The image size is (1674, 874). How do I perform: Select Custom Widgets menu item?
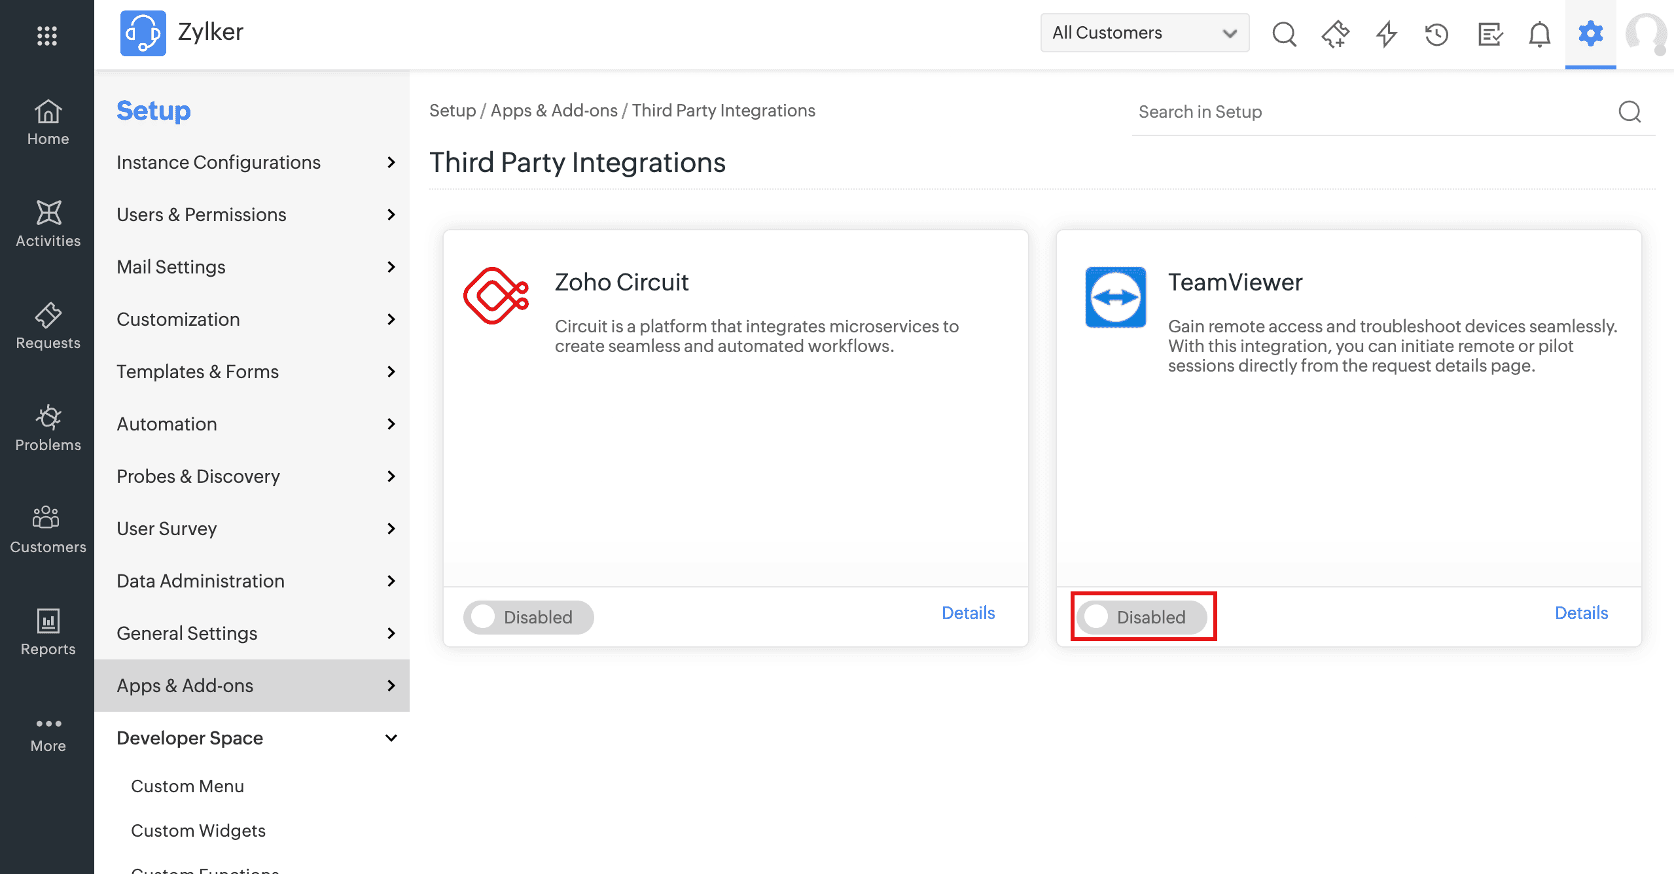(198, 831)
